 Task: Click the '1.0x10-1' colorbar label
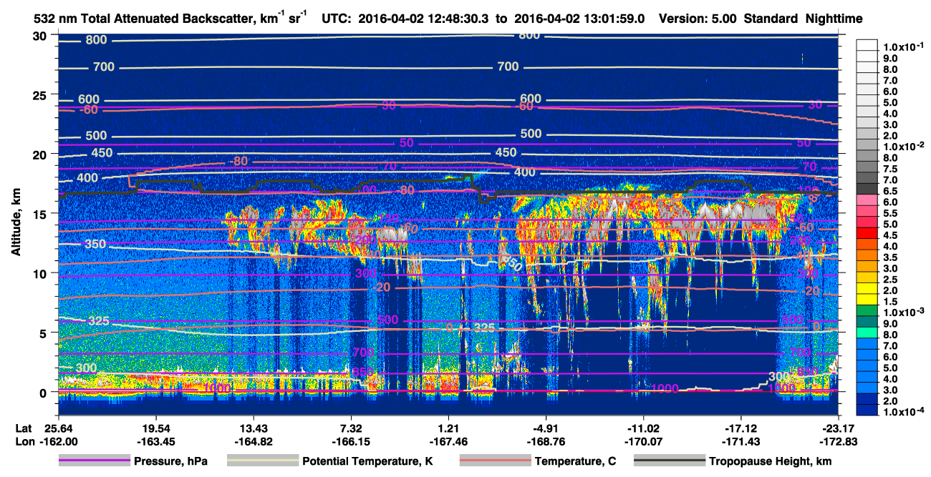pyautogui.click(x=905, y=46)
